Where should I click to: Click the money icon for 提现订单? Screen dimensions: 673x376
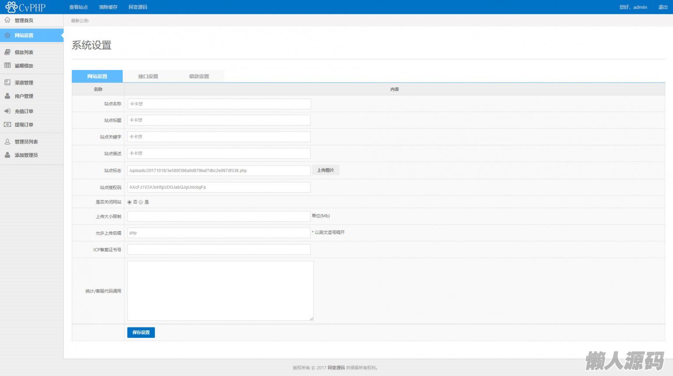point(7,125)
